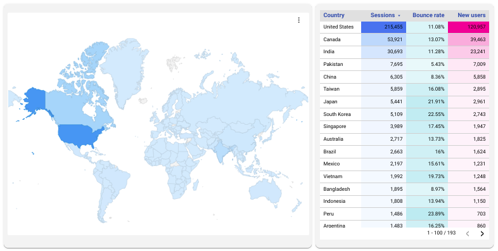The image size is (498, 251).
Task: Select the Japan country cell
Action: pos(340,101)
